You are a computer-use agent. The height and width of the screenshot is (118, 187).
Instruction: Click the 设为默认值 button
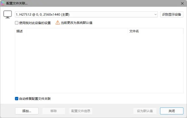click(145, 111)
